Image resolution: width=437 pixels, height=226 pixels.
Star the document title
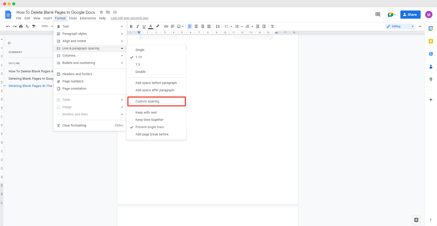(101, 12)
